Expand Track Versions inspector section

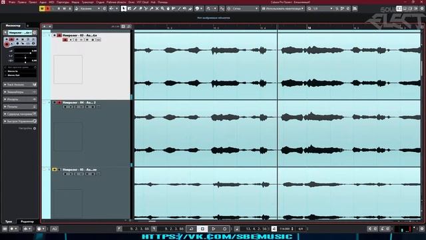pyautogui.click(x=20, y=85)
